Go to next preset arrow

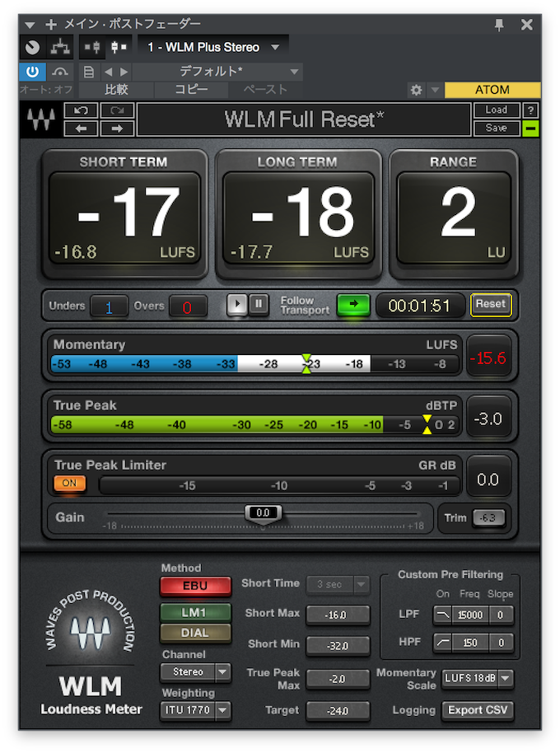pyautogui.click(x=124, y=72)
